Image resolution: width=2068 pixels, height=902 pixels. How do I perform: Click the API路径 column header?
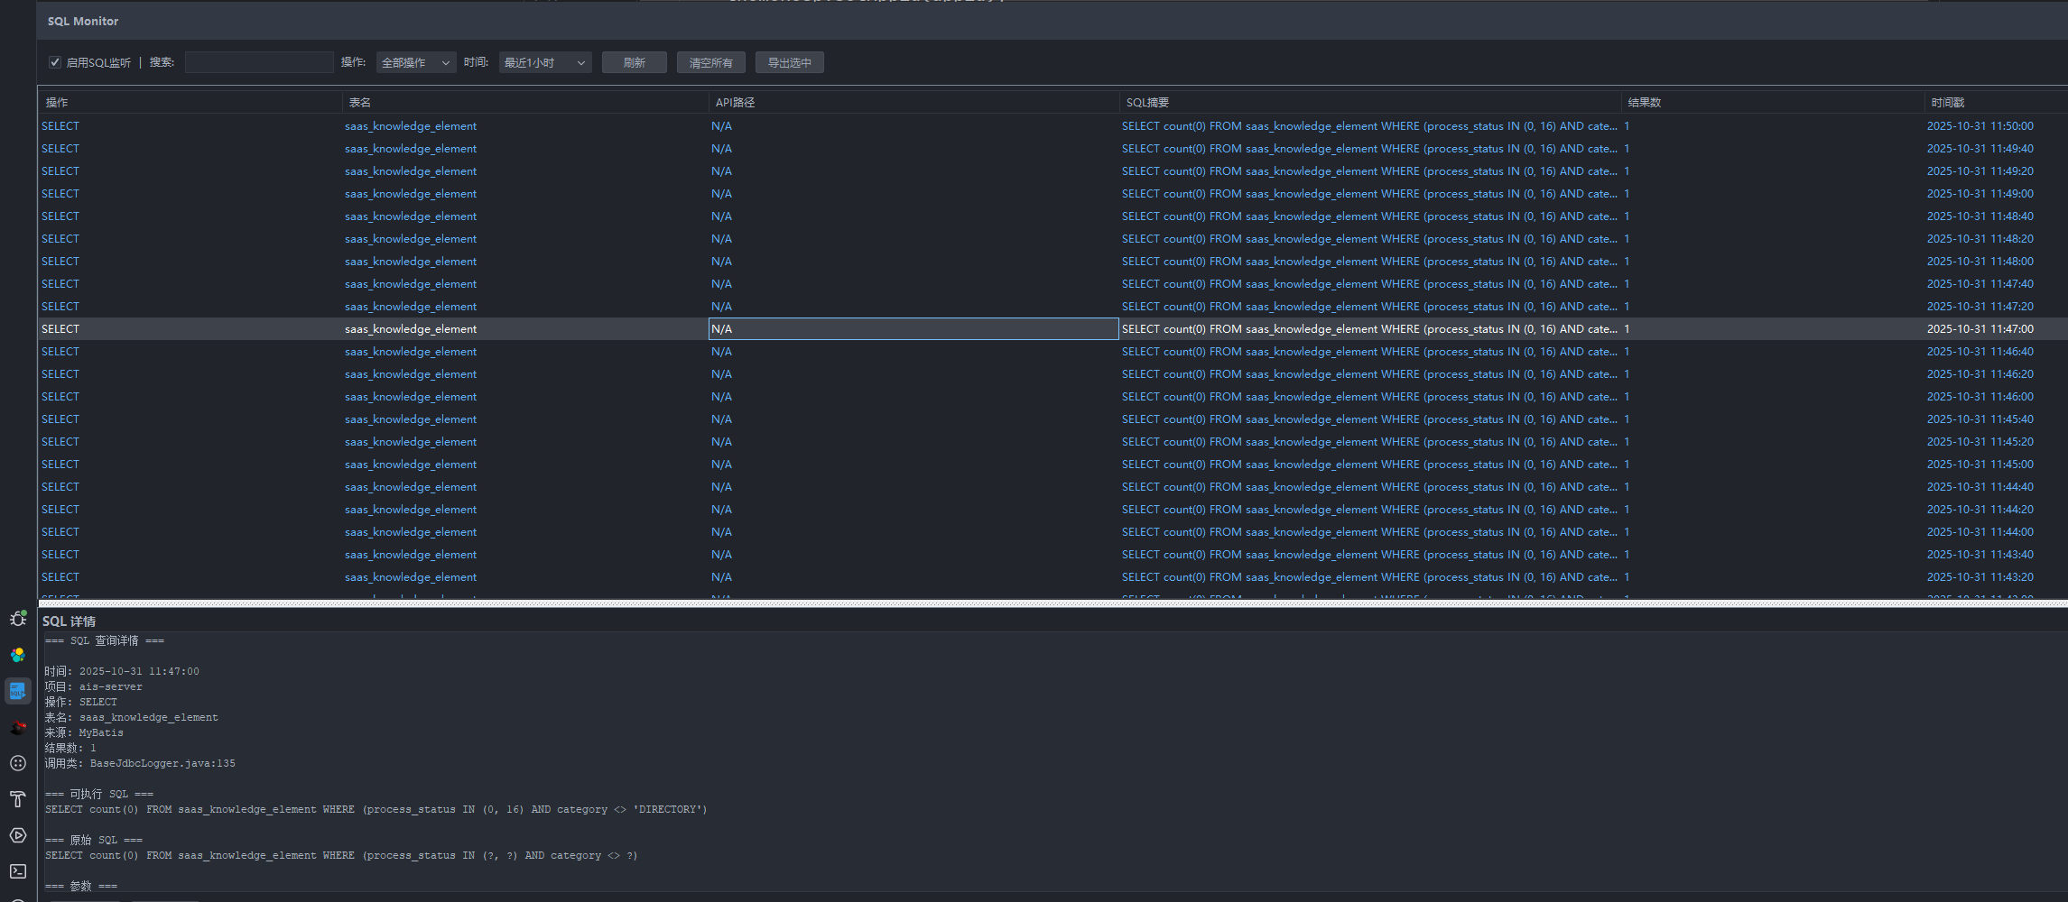[735, 102]
